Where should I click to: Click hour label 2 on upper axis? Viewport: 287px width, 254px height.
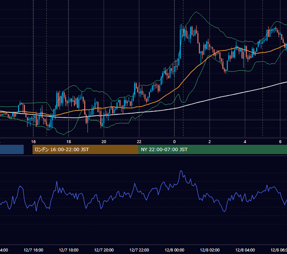pyautogui.click(x=210, y=142)
